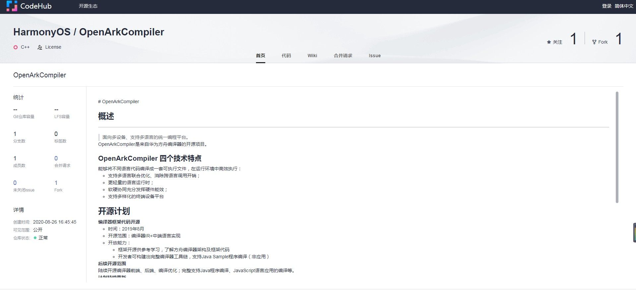The width and height of the screenshot is (636, 291).
Task: Click the 正常 repository status text
Action: coord(43,238)
